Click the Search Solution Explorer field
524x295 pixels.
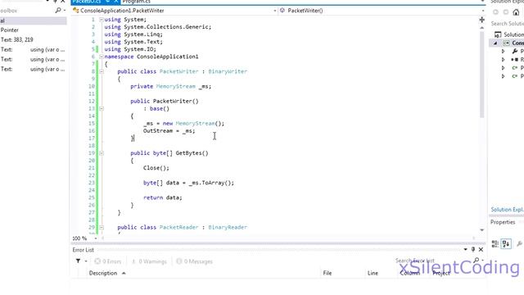pos(507,24)
